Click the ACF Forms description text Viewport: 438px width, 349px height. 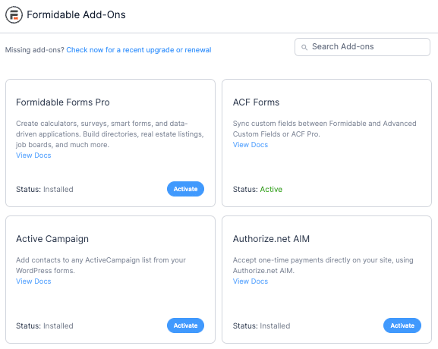[325, 129]
